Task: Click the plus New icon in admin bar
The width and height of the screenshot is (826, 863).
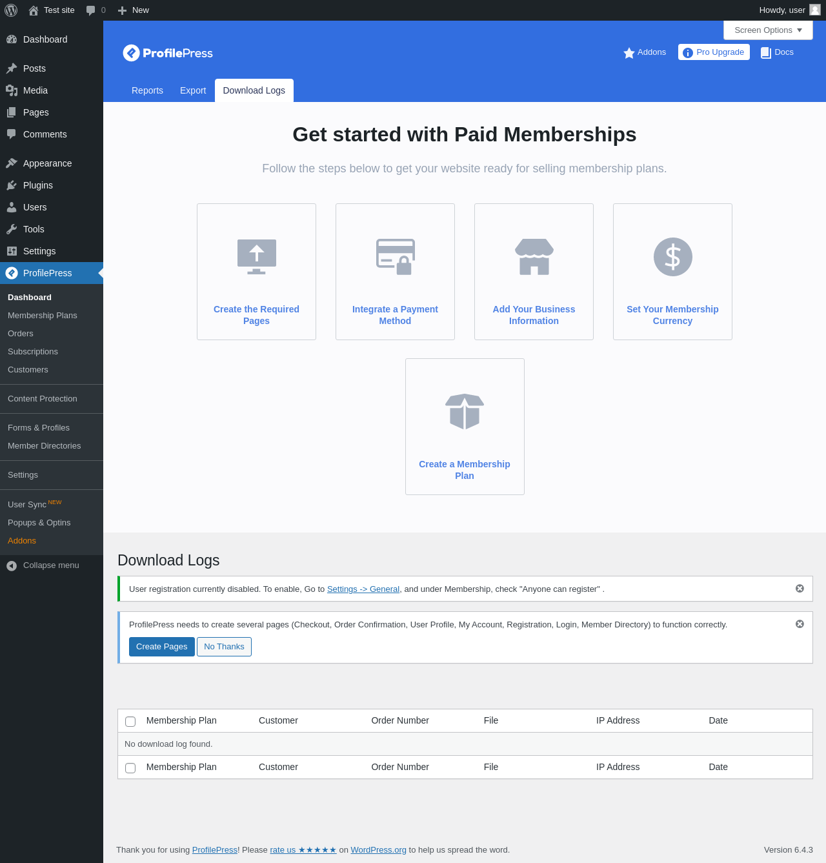Action: (x=122, y=10)
